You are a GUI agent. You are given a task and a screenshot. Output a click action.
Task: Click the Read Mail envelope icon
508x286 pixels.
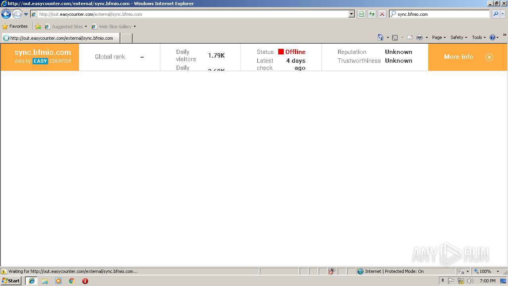[x=410, y=37]
